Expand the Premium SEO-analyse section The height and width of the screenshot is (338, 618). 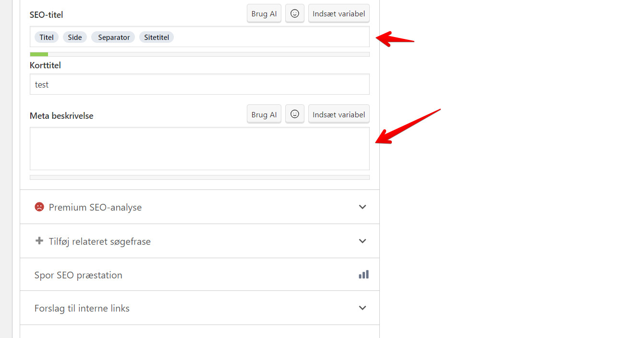(x=363, y=207)
